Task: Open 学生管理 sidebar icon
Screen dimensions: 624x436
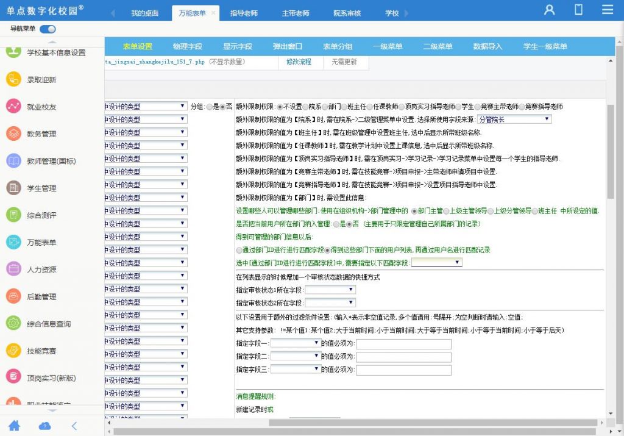Action: point(13,188)
